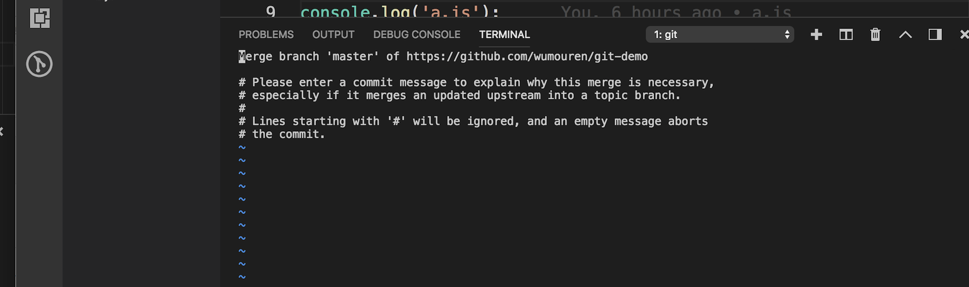Switch to the PROBLEMS tab

pyautogui.click(x=266, y=35)
